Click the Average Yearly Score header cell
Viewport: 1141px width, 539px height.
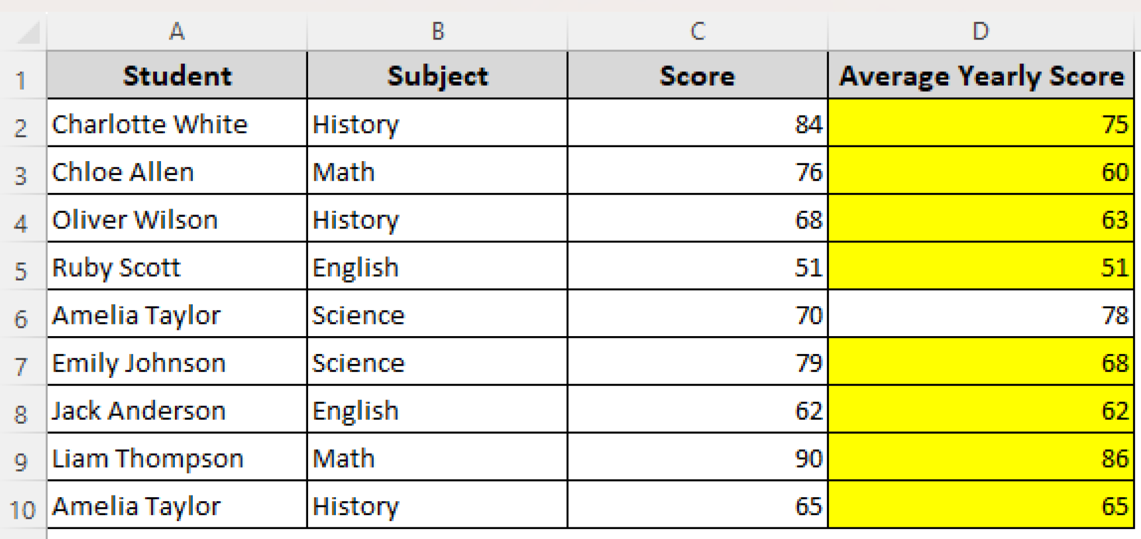click(981, 76)
